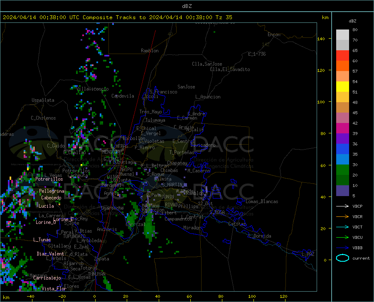Click the S_Francisco map label
Image resolution: width=374 pixels, height=302 pixels.
pyautogui.click(x=163, y=92)
